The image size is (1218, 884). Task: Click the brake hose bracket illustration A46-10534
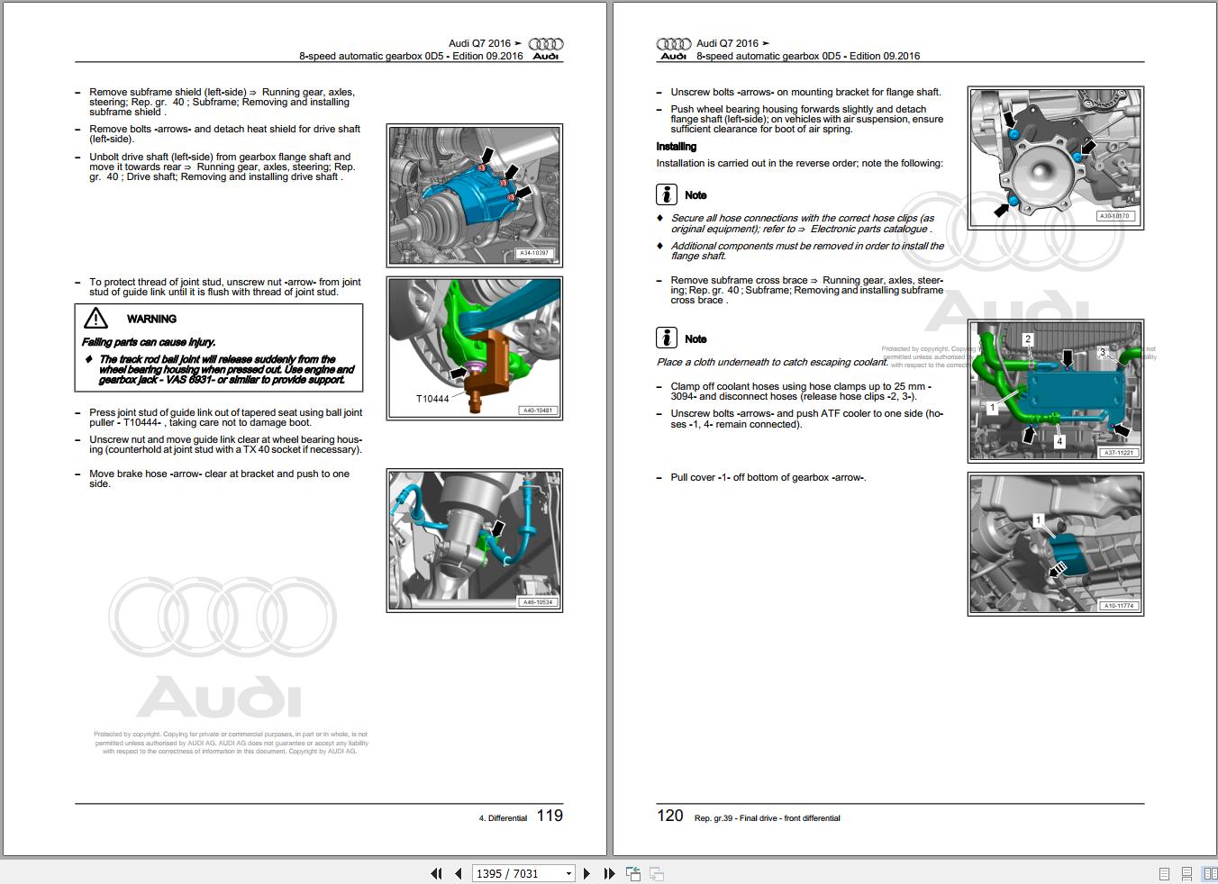point(475,540)
